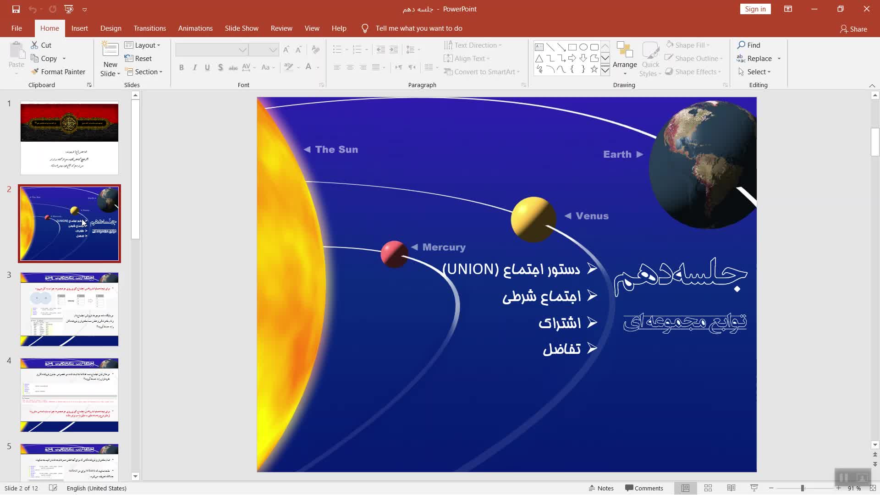This screenshot has height=495, width=880.
Task: Switch to Reading View icon
Action: click(731, 488)
